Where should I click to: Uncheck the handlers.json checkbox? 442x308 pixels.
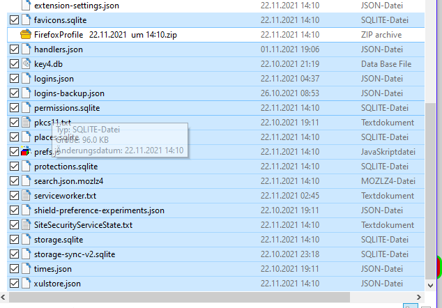pyautogui.click(x=14, y=49)
